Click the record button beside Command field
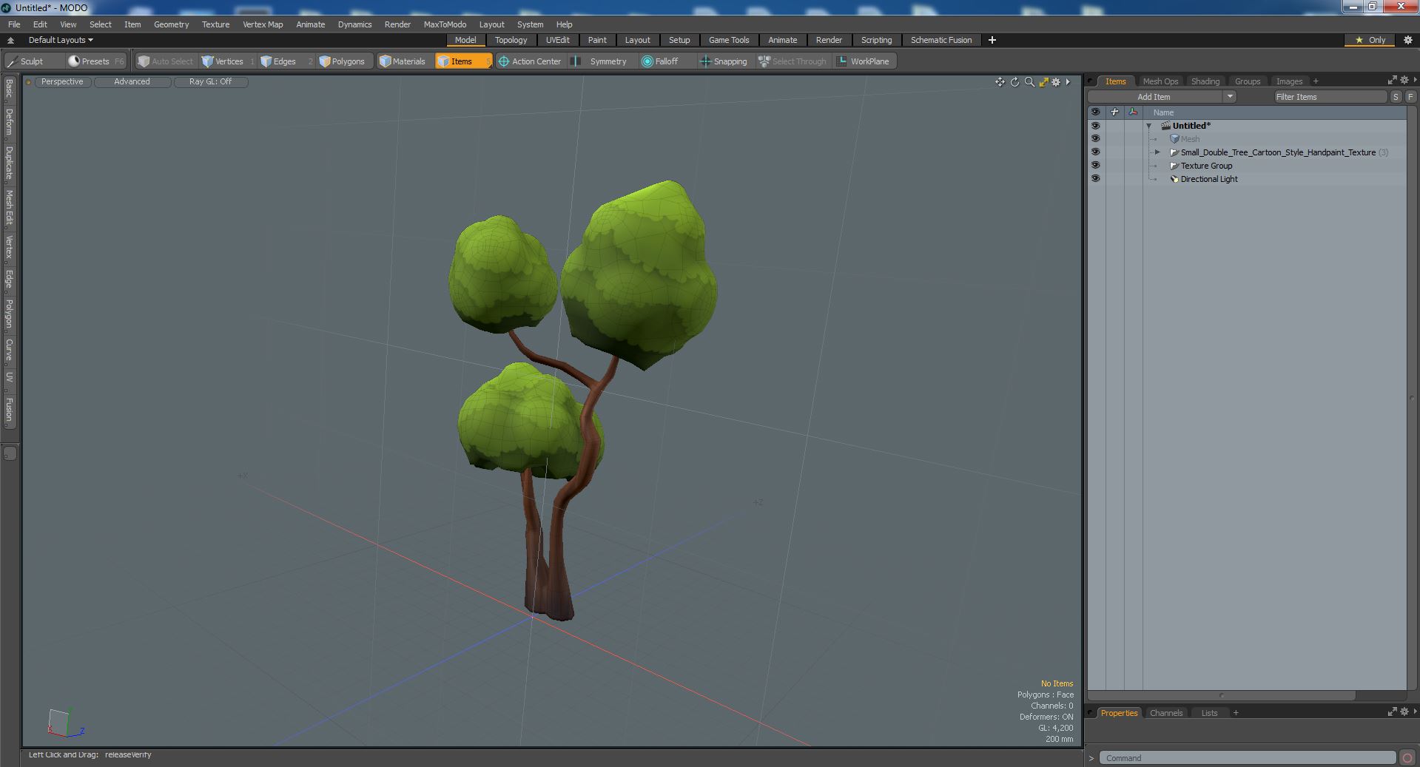 click(x=1407, y=757)
